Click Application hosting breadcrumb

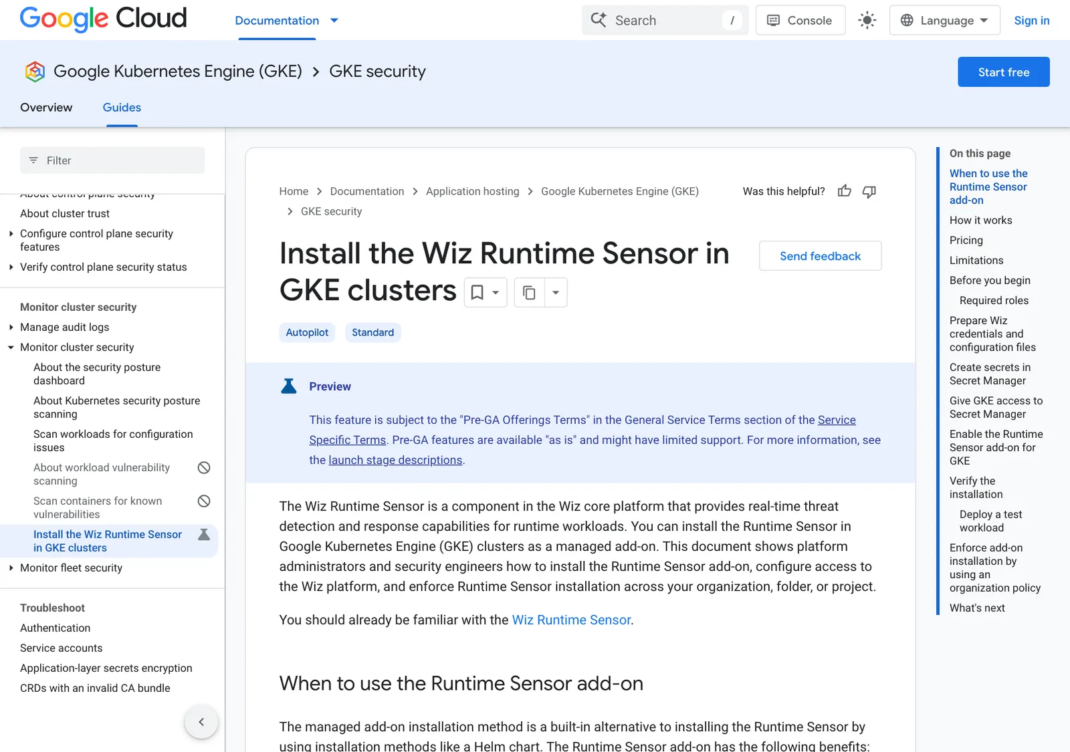(x=472, y=191)
